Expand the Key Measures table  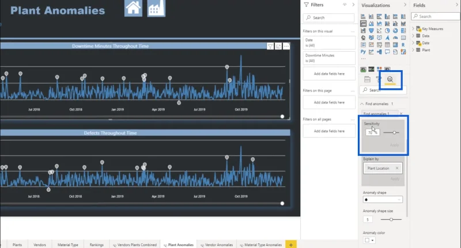pyautogui.click(x=413, y=29)
